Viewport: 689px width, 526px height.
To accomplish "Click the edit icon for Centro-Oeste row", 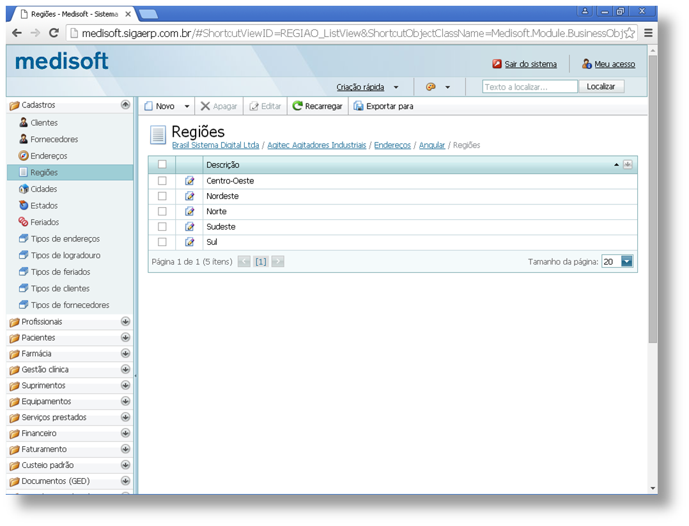I will 189,181.
